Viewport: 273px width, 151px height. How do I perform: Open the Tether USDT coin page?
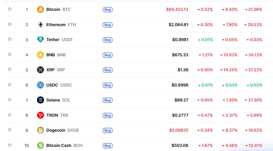(60, 40)
